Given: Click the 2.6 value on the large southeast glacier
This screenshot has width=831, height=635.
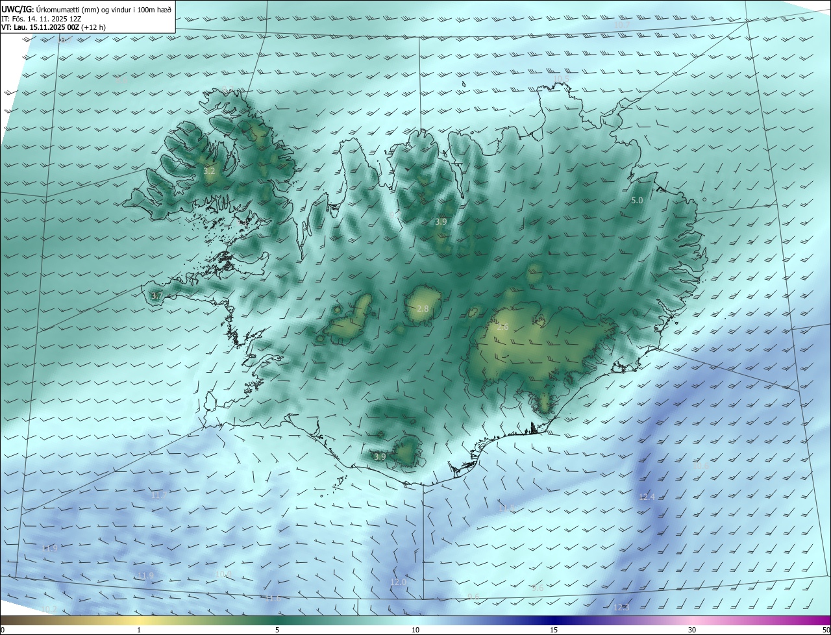Looking at the screenshot, I should tap(502, 327).
